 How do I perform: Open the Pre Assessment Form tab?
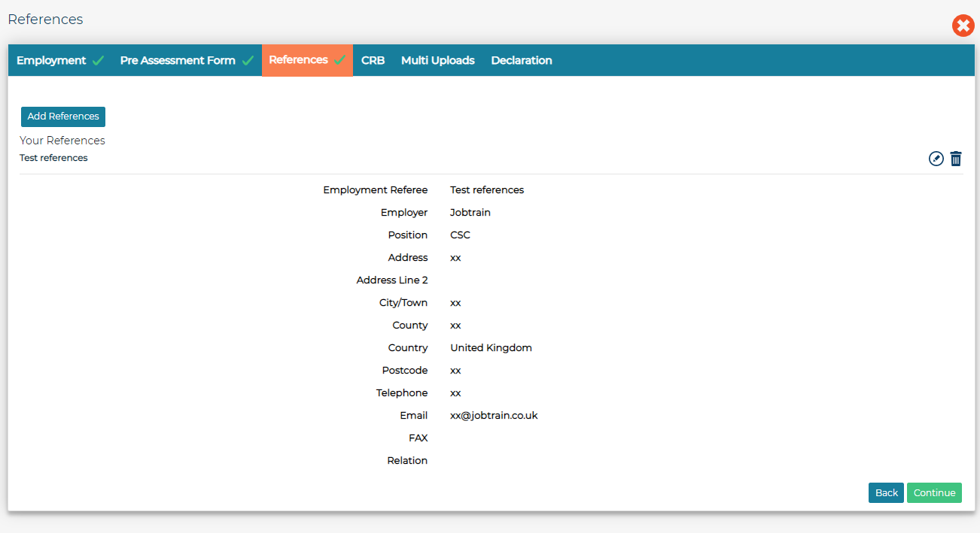point(177,60)
